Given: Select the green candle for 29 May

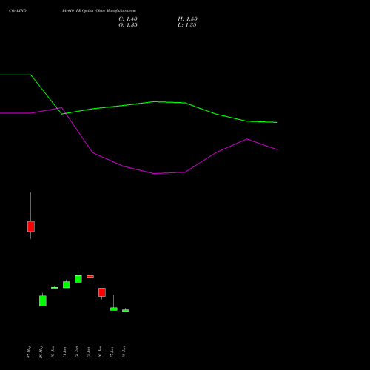Looking at the screenshot, I should (43, 300).
